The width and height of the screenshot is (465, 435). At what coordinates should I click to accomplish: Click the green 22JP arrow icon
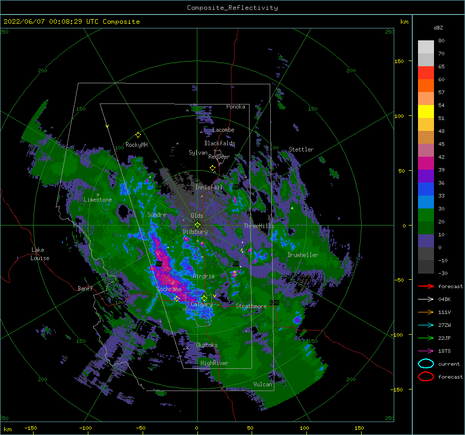pos(426,338)
